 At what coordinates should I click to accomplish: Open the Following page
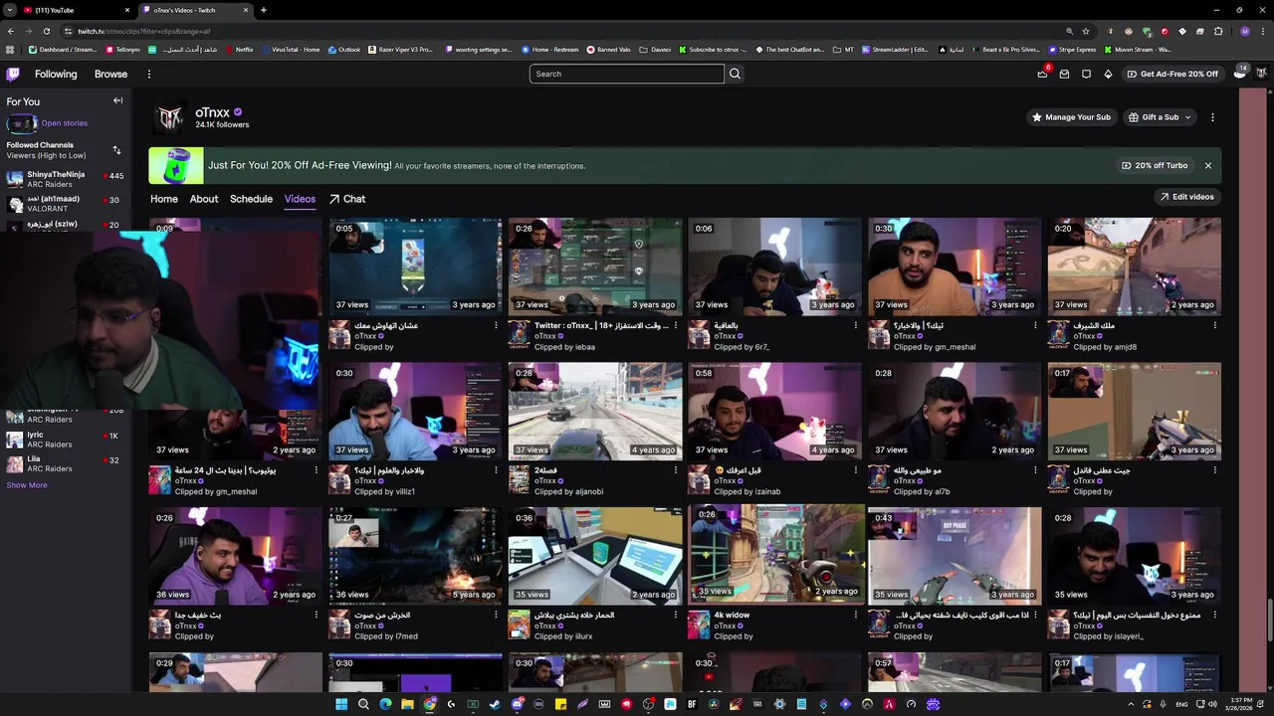click(x=56, y=74)
